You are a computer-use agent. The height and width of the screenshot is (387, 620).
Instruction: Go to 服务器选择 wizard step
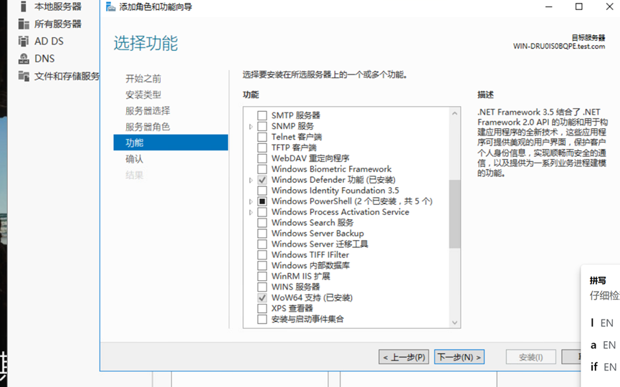[148, 110]
